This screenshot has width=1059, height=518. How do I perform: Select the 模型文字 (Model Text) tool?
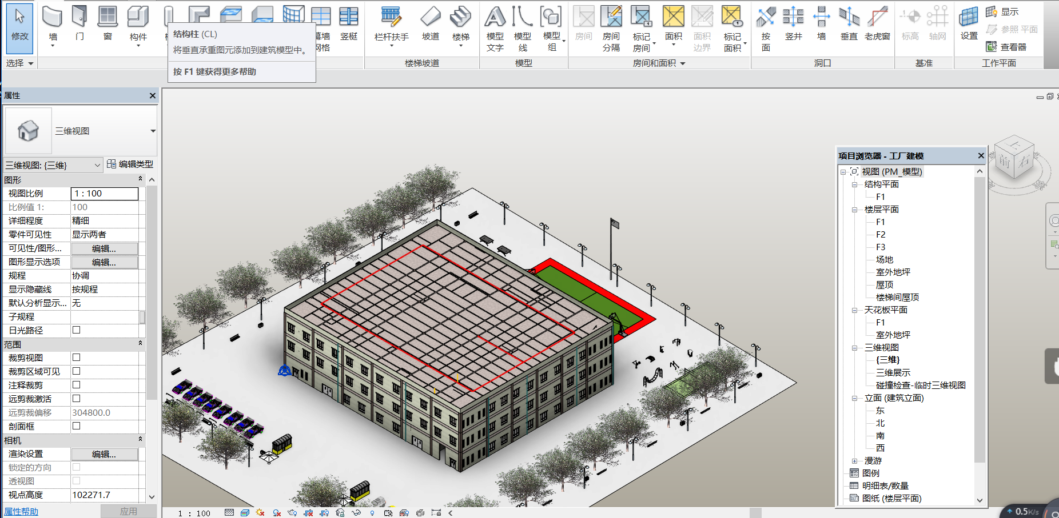point(495,29)
